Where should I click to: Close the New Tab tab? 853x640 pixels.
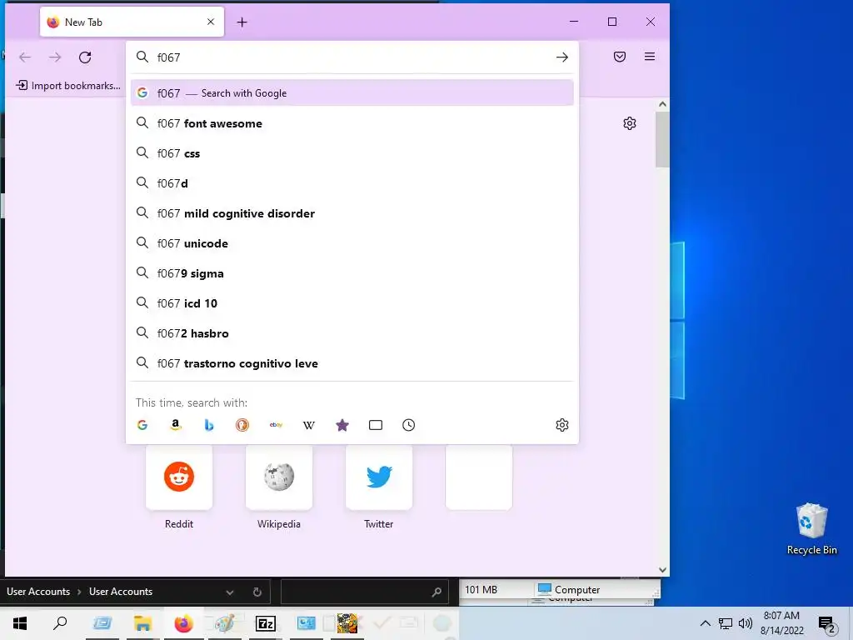[211, 22]
